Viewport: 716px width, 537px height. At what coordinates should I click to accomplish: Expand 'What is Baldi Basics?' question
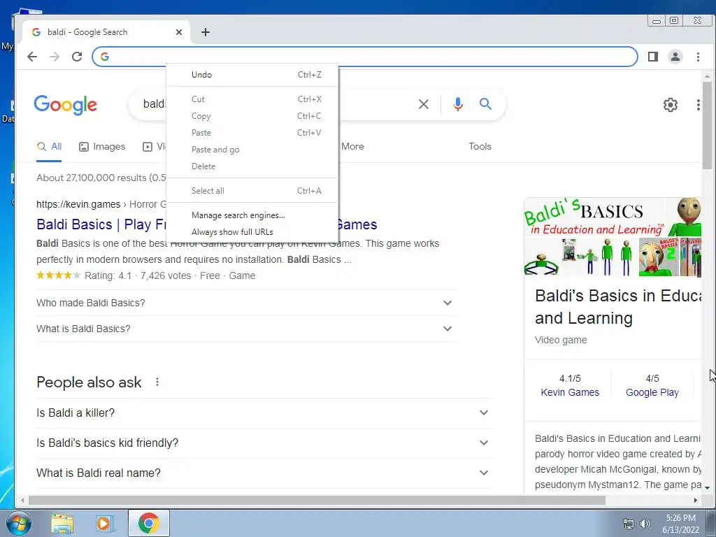[245, 329]
